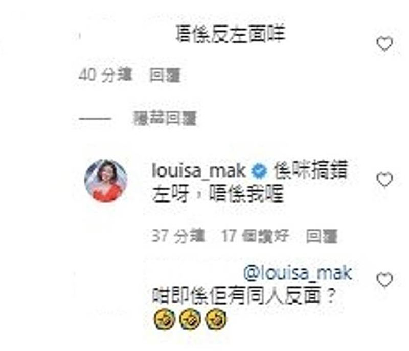Viewport: 409px width, 351px height.
Task: View the 17 個讚好 likes list
Action: 255,236
